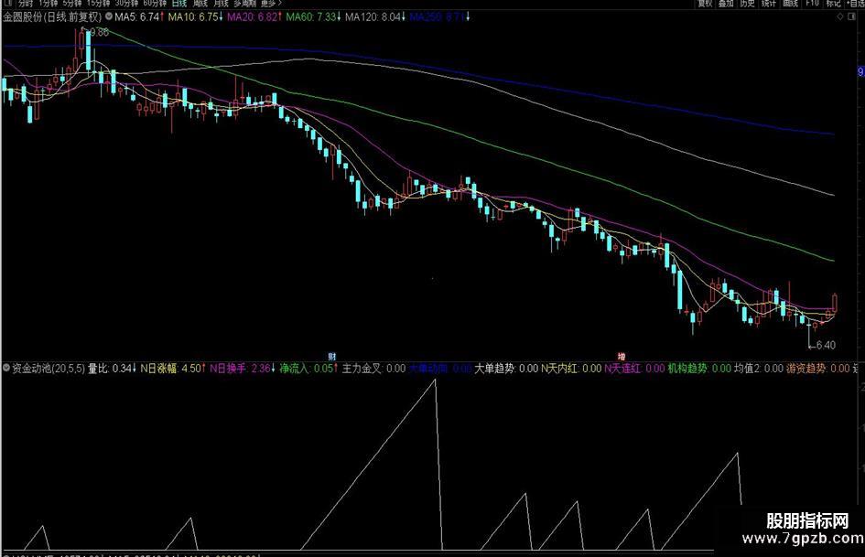Switch to the 分时 intraday chart
The width and height of the screenshot is (865, 557).
tap(26, 4)
